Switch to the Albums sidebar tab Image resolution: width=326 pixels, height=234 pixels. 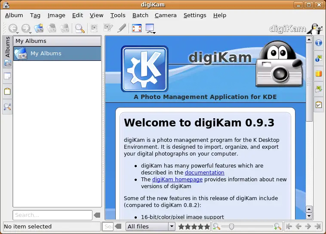[x=7, y=51]
